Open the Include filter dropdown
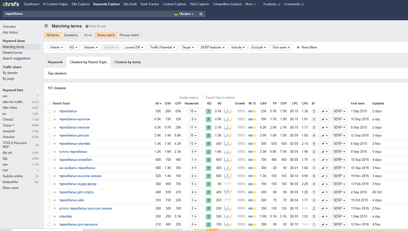 (x=238, y=47)
